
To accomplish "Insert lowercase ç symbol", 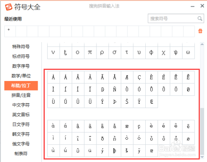I will (139, 126).
